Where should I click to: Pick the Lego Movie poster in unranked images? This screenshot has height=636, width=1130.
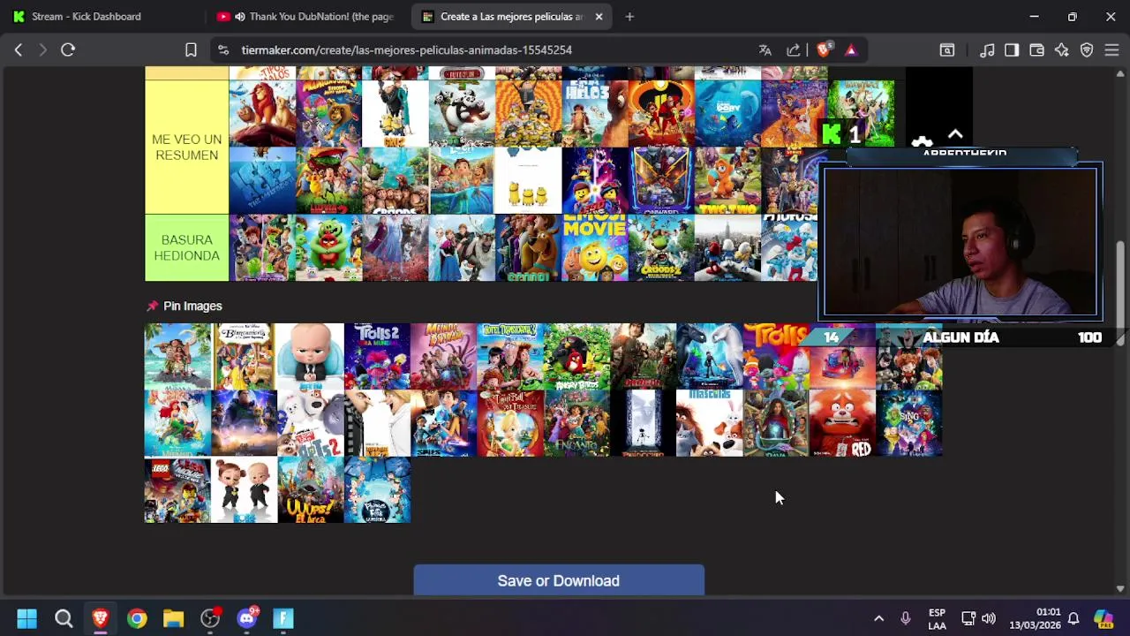tap(177, 490)
